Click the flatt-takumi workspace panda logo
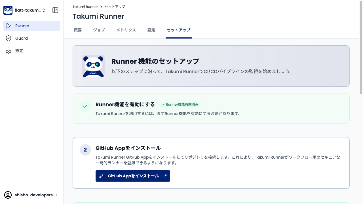363x204 pixels. [8, 10]
